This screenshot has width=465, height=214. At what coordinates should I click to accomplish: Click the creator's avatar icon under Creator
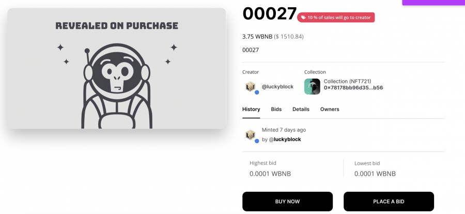click(x=250, y=86)
